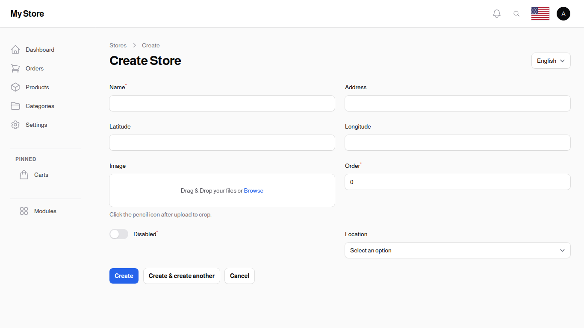The height and width of the screenshot is (328, 584).
Task: Click the user avatar in the top bar
Action: pos(563,13)
